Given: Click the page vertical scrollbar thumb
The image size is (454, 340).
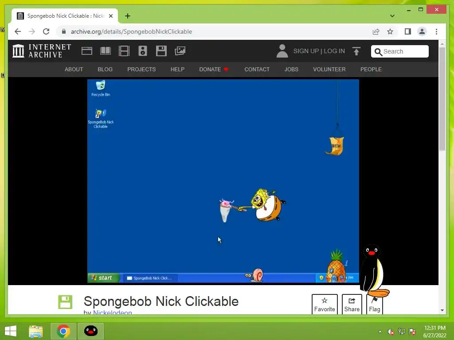Looking at the screenshot, I should 442,98.
